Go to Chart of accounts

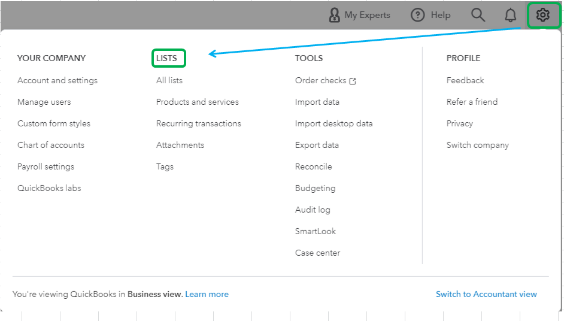(x=51, y=145)
